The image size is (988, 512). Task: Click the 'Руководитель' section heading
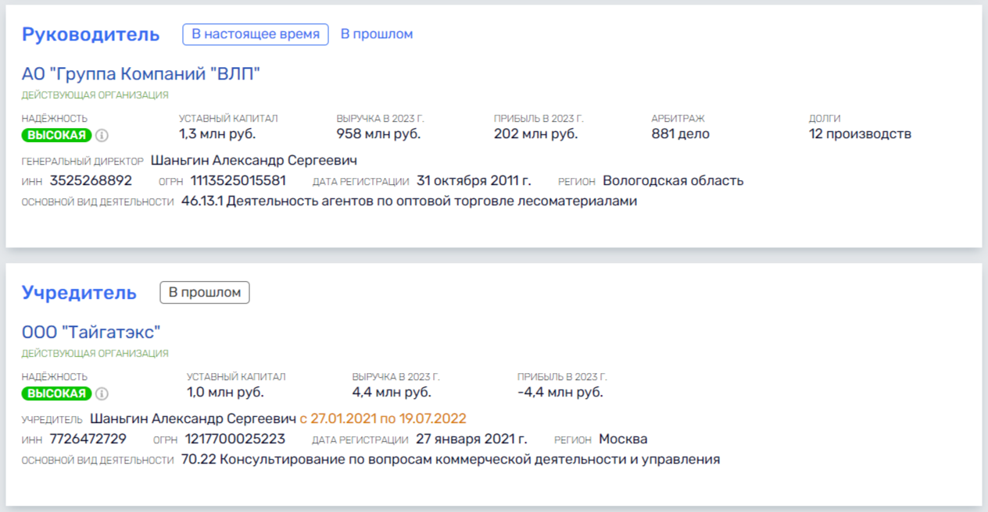click(x=91, y=34)
